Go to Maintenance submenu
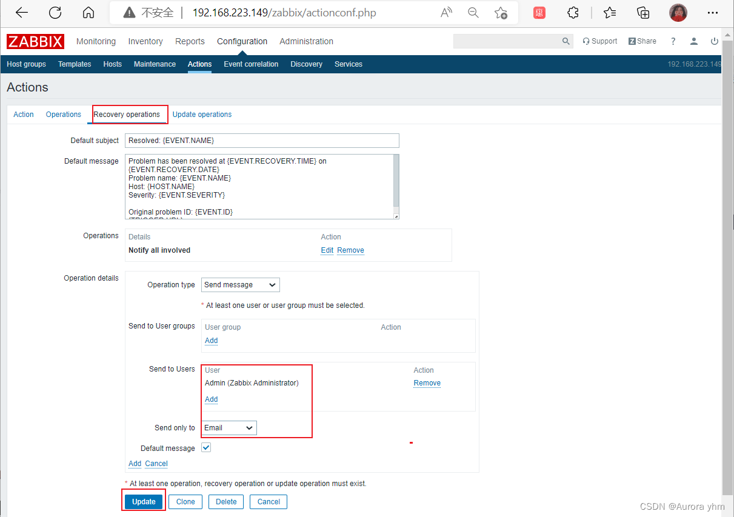Viewport: 734px width, 517px height. (155, 64)
